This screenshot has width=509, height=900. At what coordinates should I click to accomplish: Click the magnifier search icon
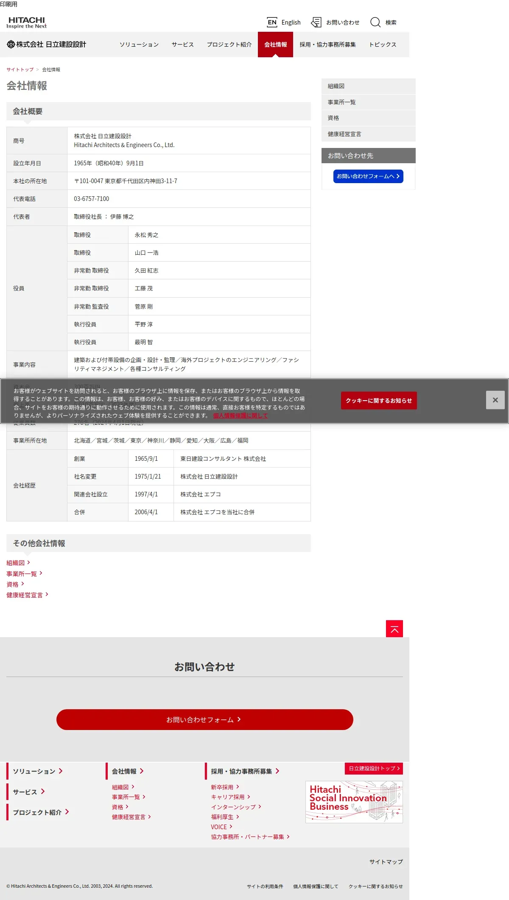tap(375, 22)
